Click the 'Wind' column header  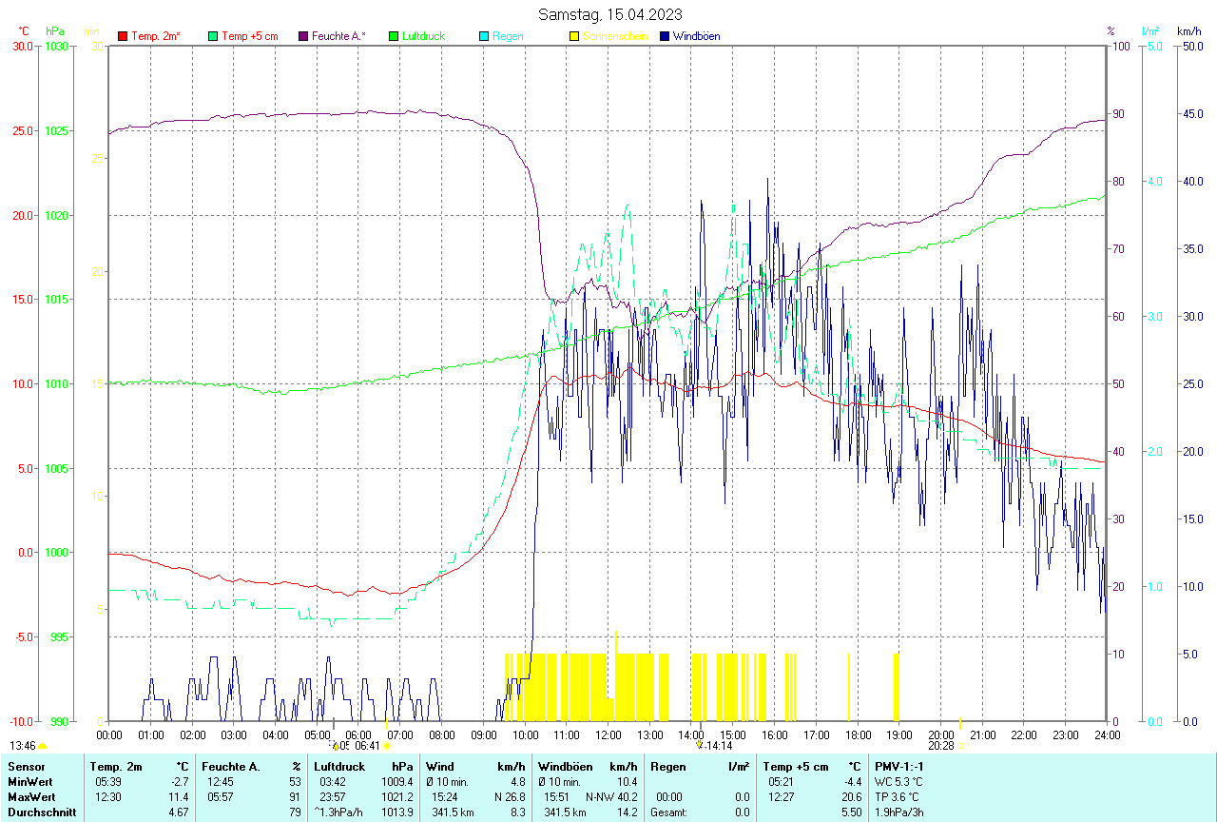440,766
